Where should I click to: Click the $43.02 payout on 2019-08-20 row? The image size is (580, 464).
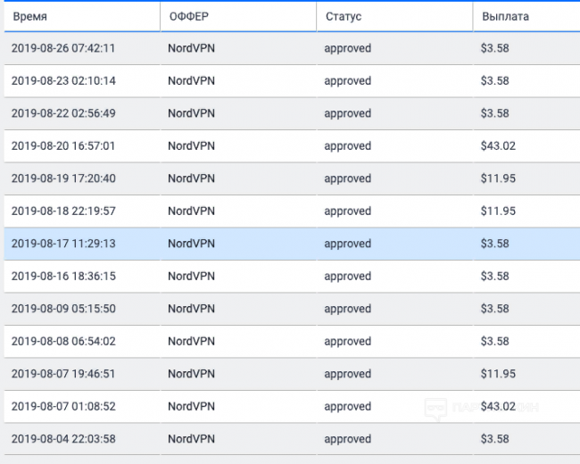498,146
